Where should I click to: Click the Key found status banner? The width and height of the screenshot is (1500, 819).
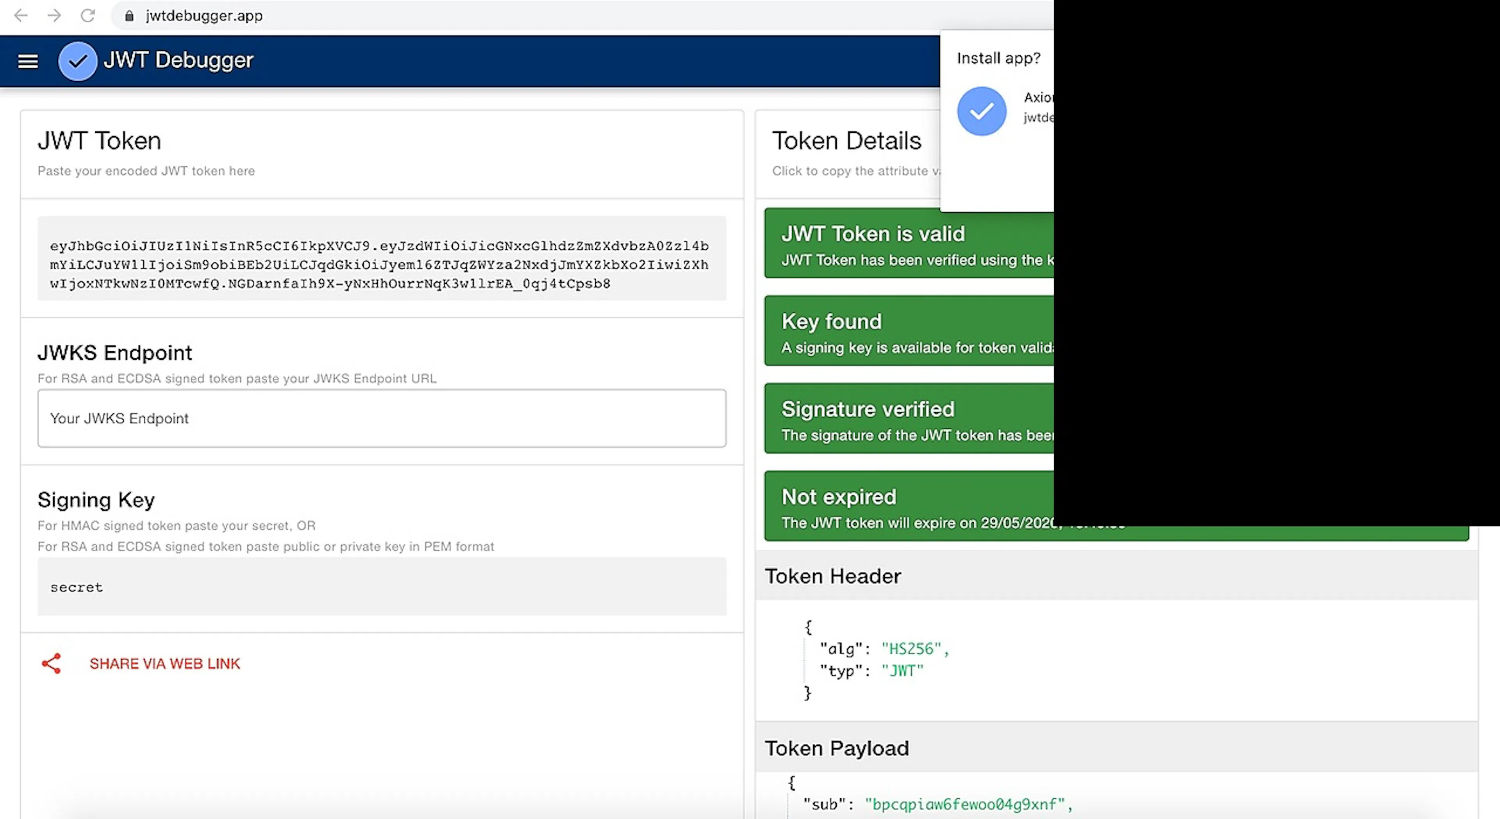[909, 331]
